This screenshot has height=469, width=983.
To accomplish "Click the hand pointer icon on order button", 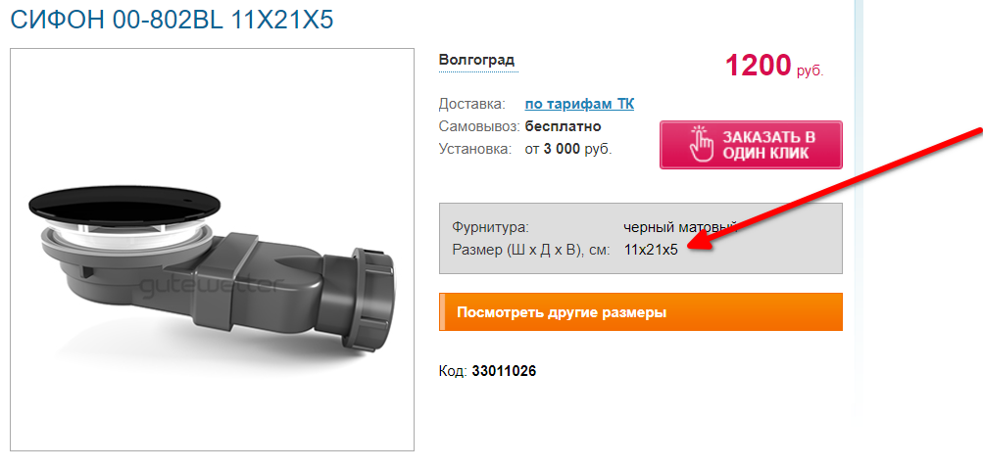I will pyautogui.click(x=701, y=145).
